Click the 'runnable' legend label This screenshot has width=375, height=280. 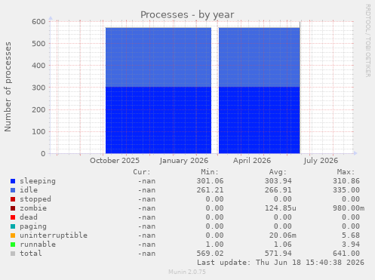point(38,245)
